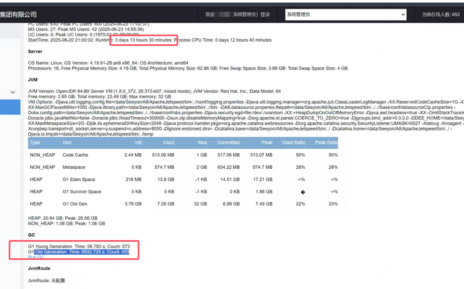The height and width of the screenshot is (289, 464).
Task: Click the OS Name: Linux line
Action: coord(108,63)
